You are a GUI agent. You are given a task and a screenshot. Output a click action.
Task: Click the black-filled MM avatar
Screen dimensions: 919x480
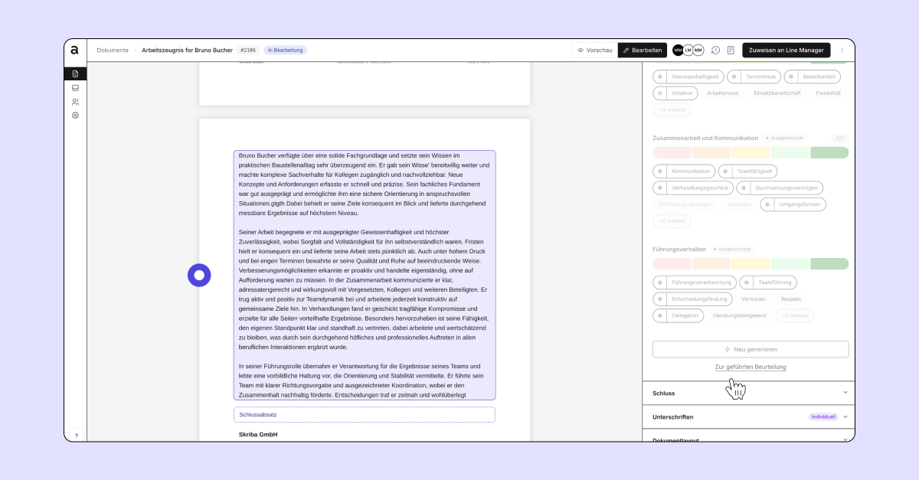(x=678, y=50)
